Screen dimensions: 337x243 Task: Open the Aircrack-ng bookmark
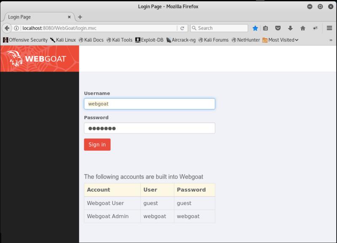181,40
